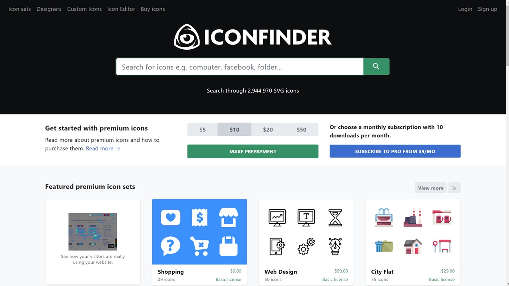This screenshot has width=509, height=286.
Task: Open the Designers page from top menu
Action: pos(49,9)
